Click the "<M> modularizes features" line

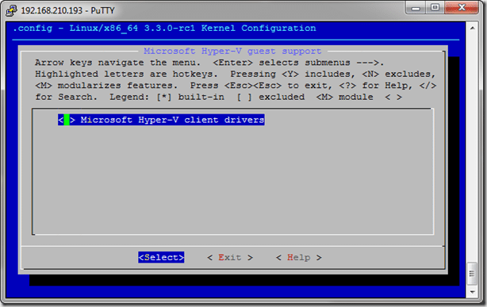pyautogui.click(x=236, y=86)
